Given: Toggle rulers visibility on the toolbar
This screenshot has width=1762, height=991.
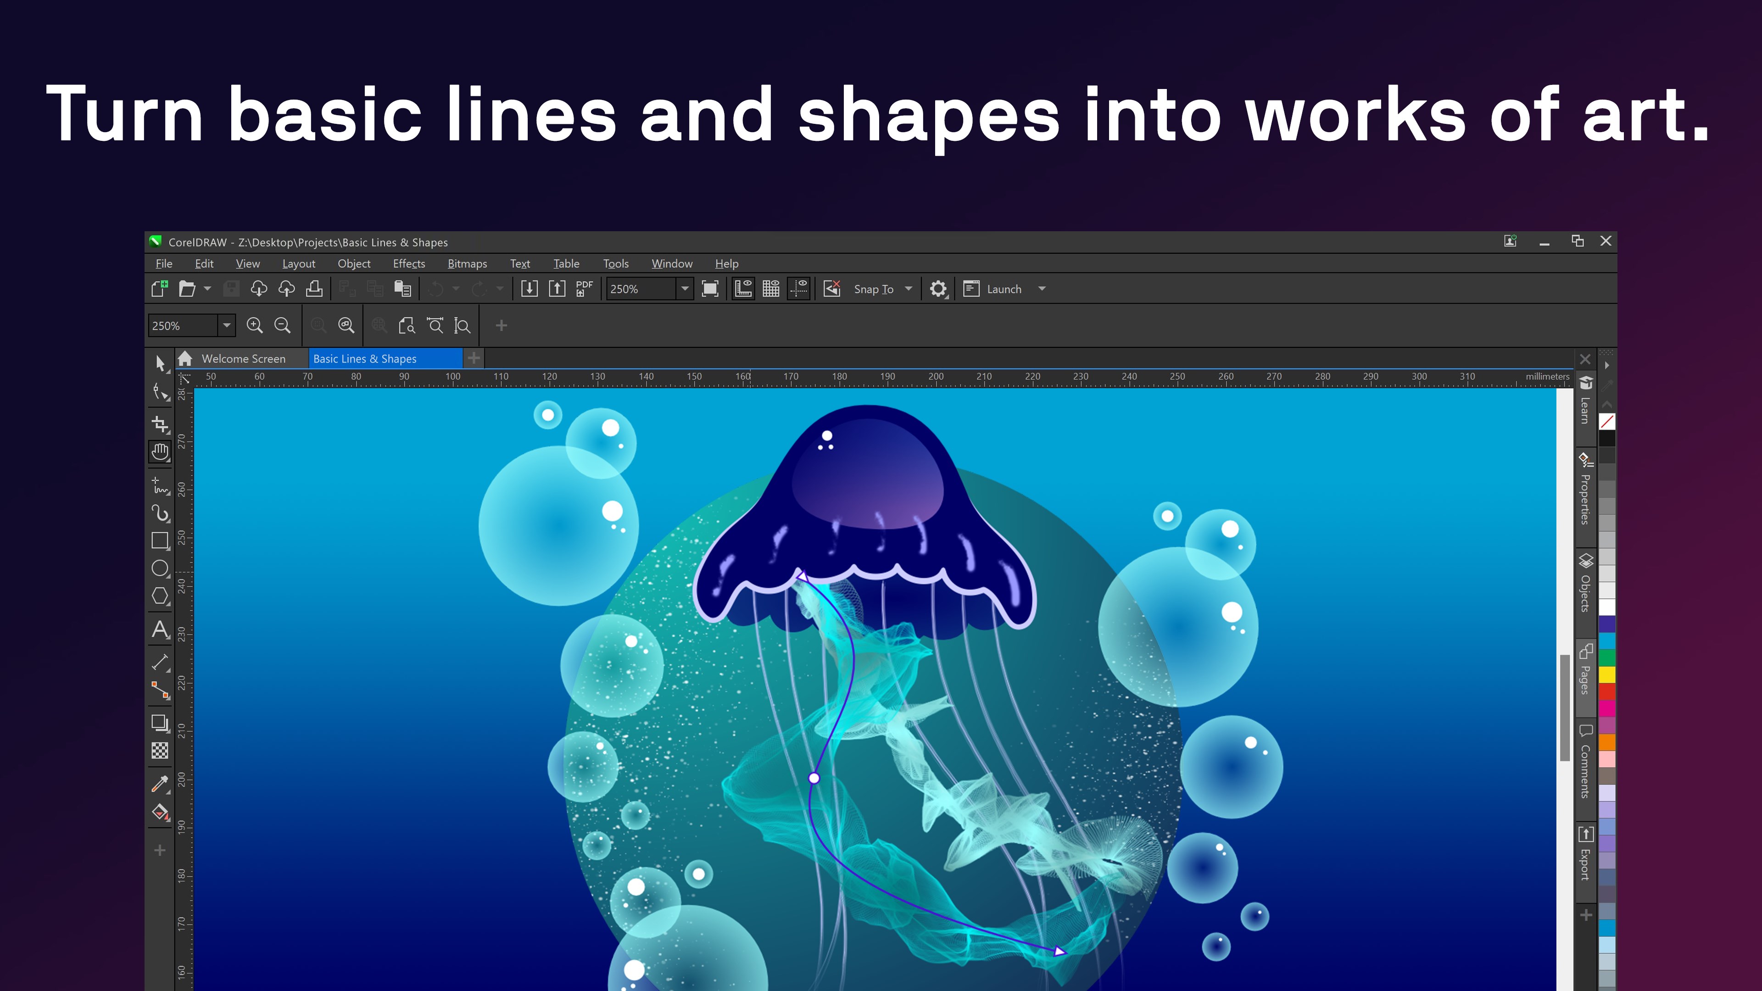Looking at the screenshot, I should (x=743, y=289).
